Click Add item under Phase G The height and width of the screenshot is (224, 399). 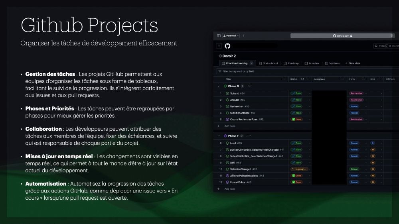pos(229,126)
